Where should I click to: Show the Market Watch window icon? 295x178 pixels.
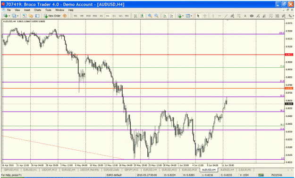(x=24, y=16)
